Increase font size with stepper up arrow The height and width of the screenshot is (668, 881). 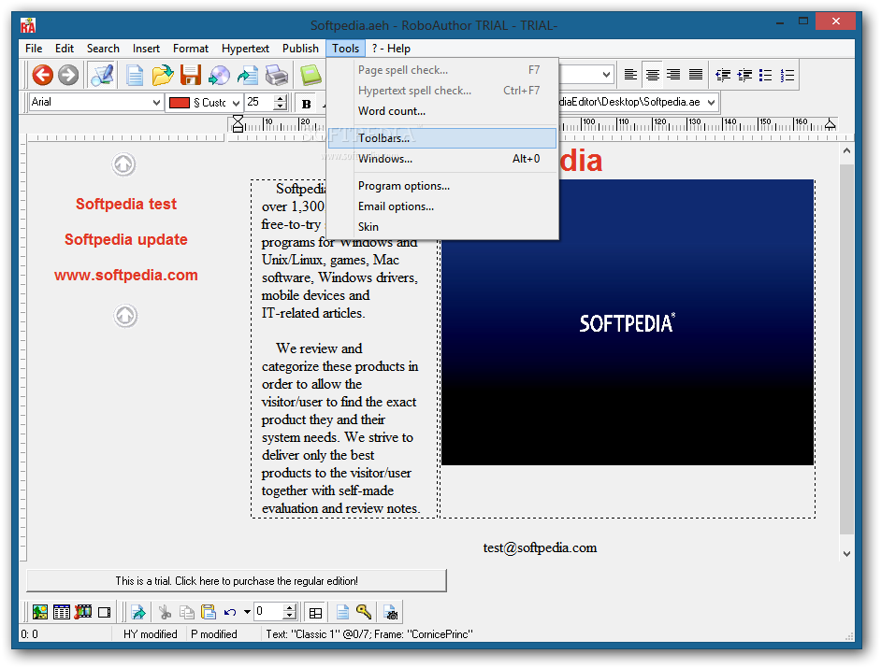(281, 98)
